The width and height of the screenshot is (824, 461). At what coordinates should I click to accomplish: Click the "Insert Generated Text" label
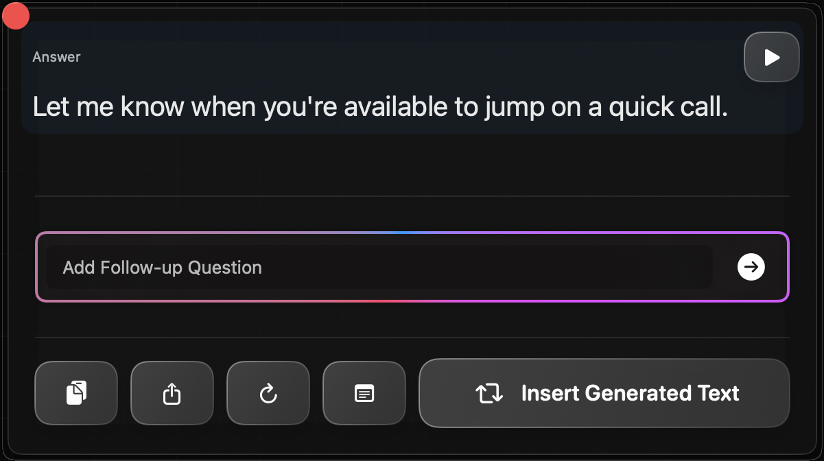pos(630,393)
